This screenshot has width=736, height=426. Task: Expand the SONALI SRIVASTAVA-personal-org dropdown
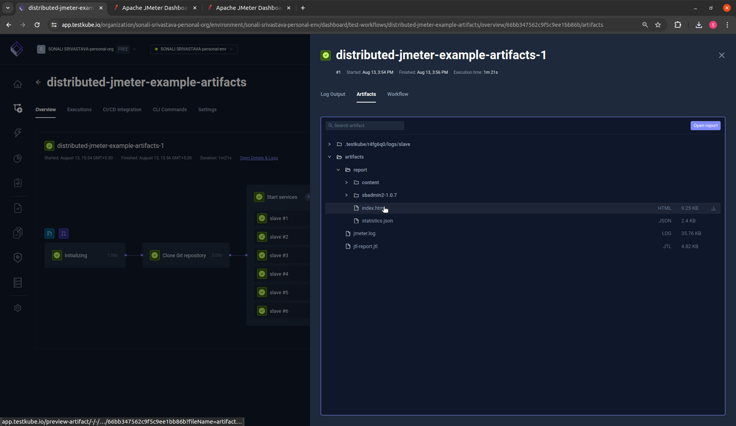(134, 49)
